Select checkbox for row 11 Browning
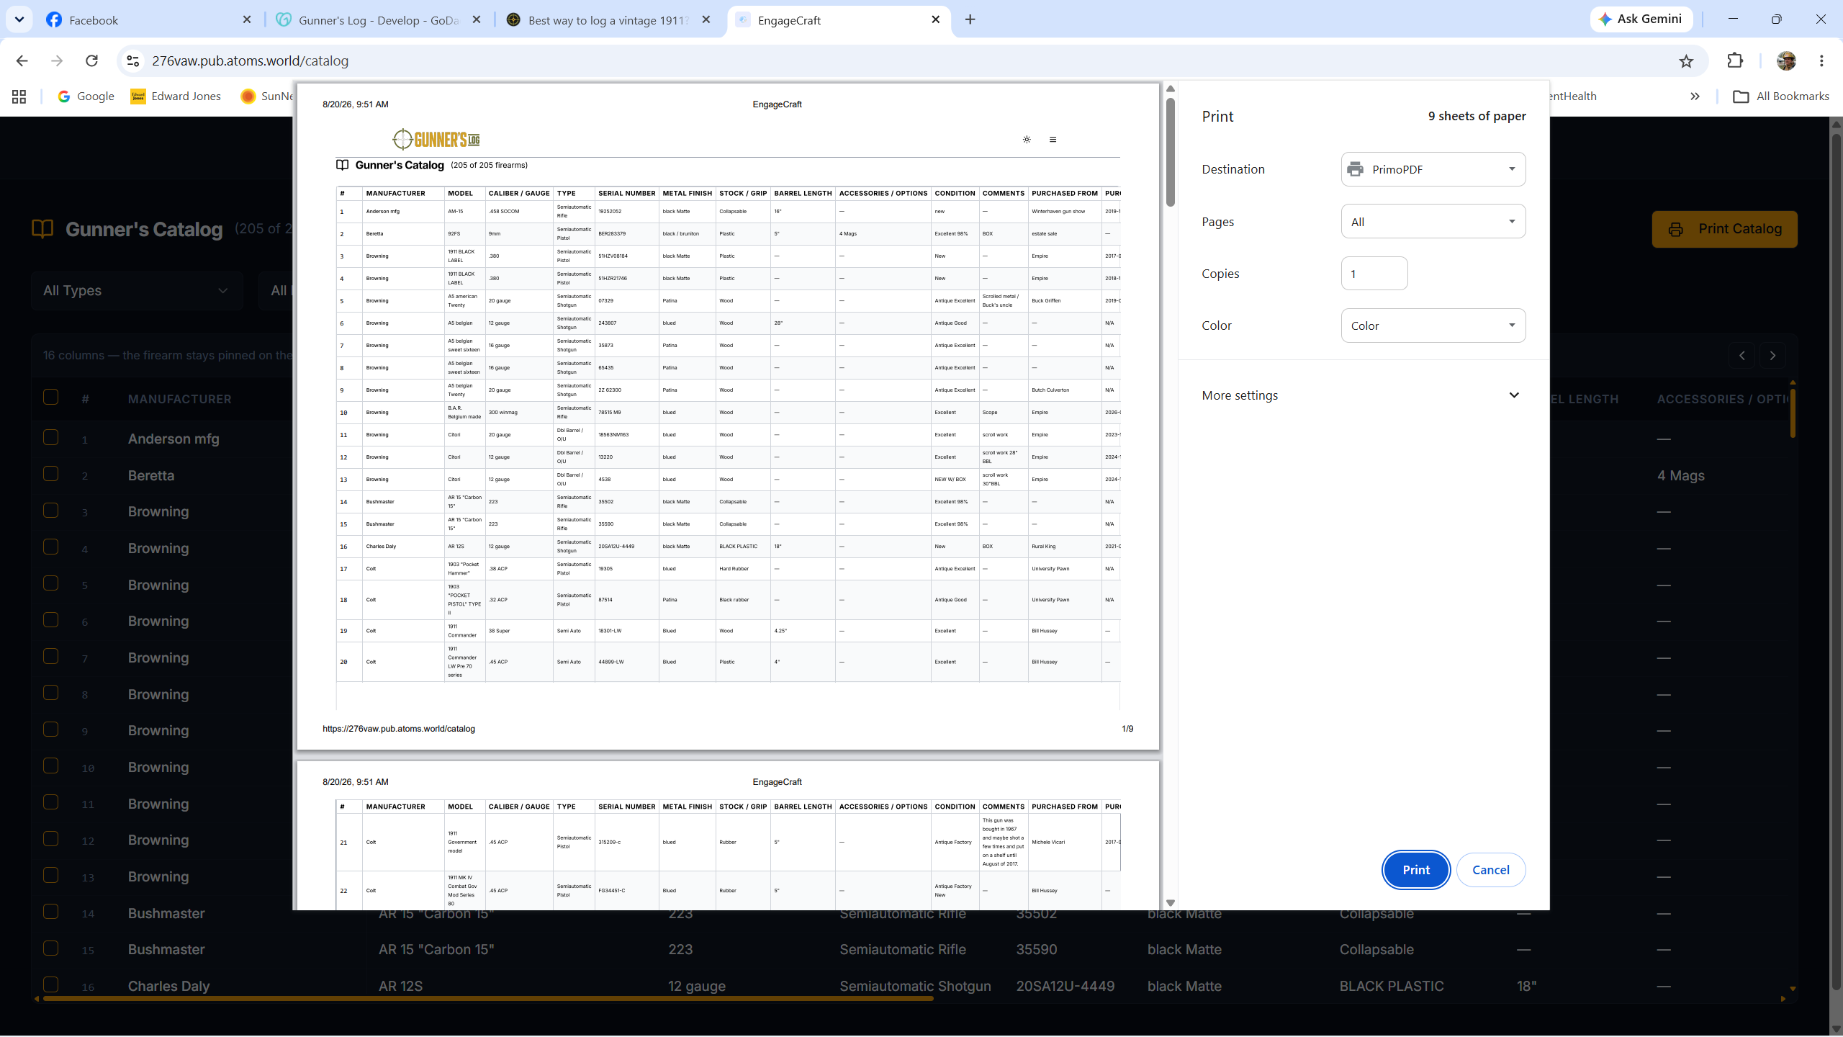 (x=51, y=802)
